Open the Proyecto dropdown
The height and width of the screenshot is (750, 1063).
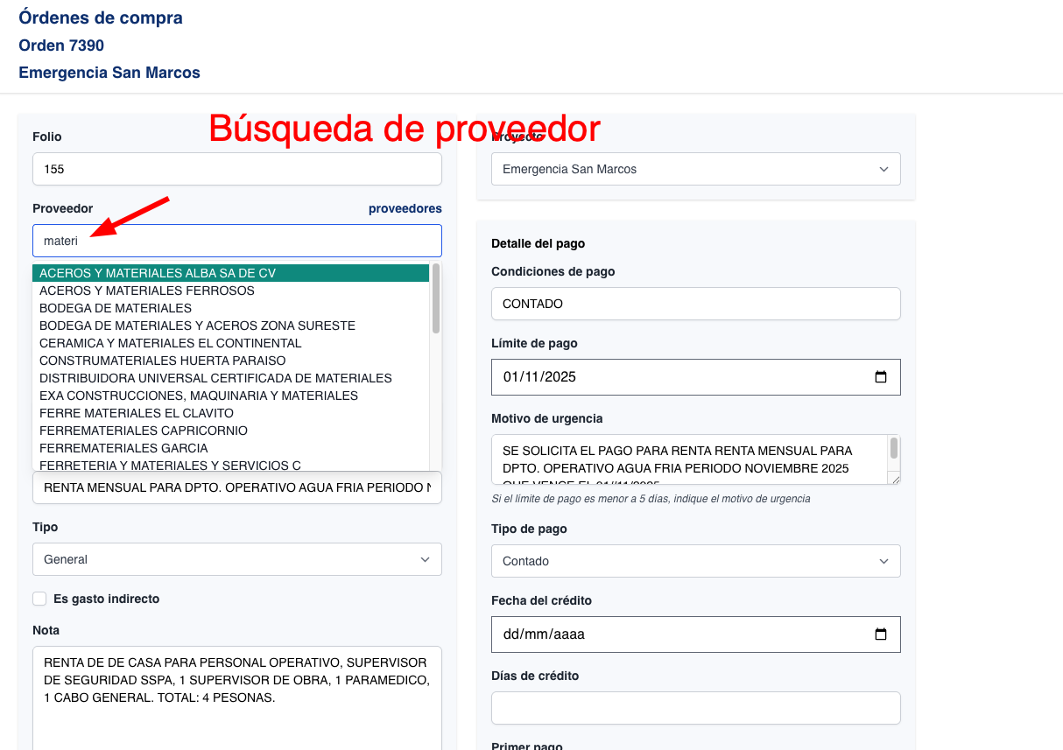coord(883,168)
